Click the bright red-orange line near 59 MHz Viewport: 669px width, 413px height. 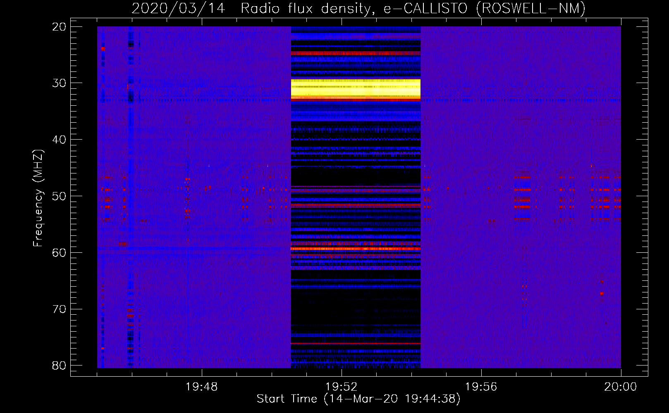356,249
